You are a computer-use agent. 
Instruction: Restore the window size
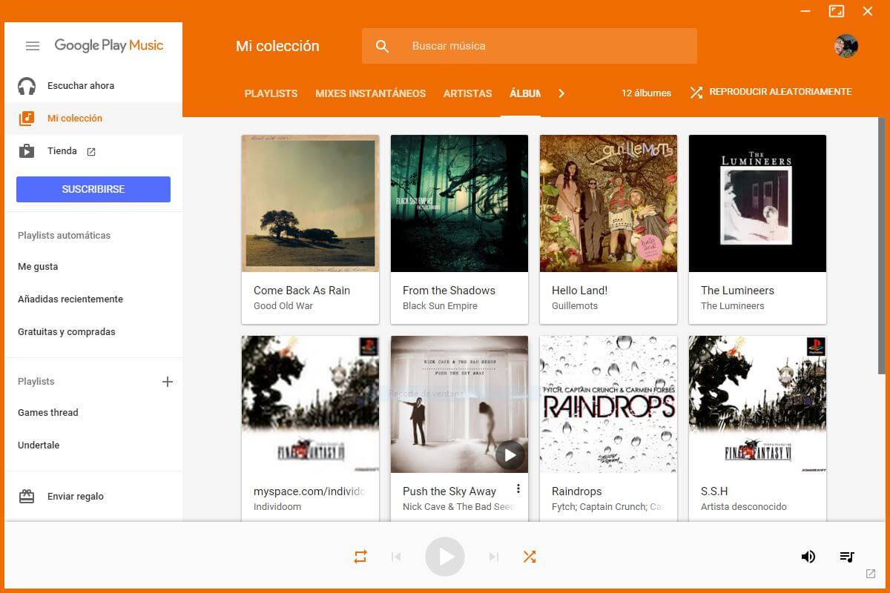(x=837, y=11)
